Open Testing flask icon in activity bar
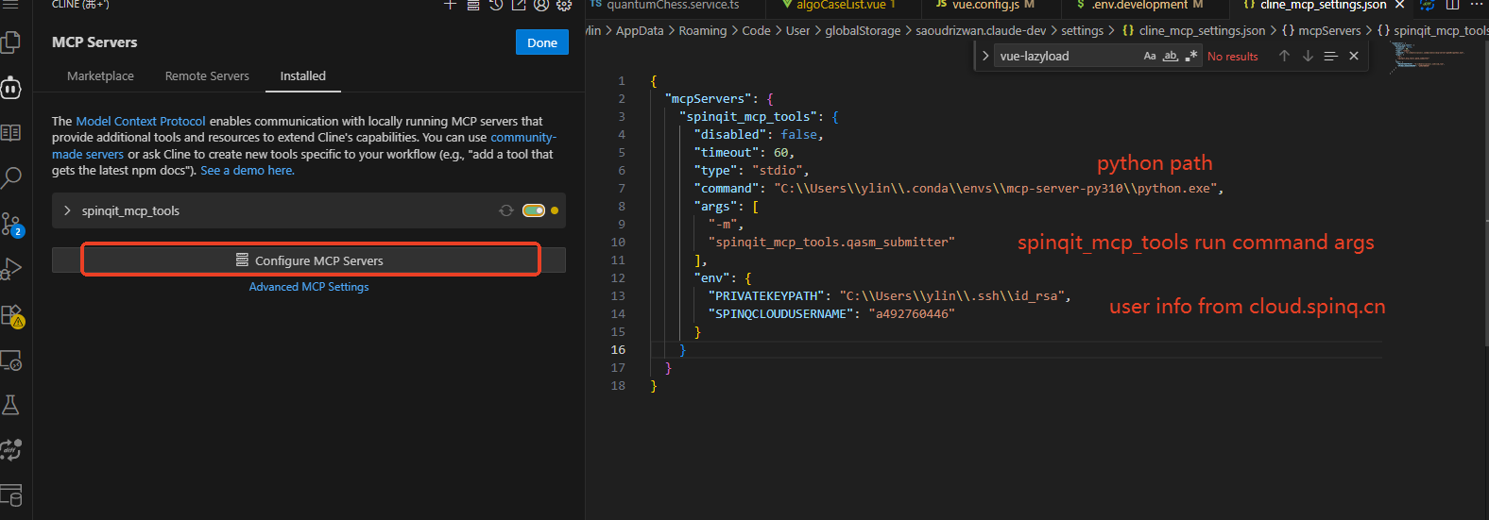Image resolution: width=1489 pixels, height=520 pixels. (x=11, y=405)
